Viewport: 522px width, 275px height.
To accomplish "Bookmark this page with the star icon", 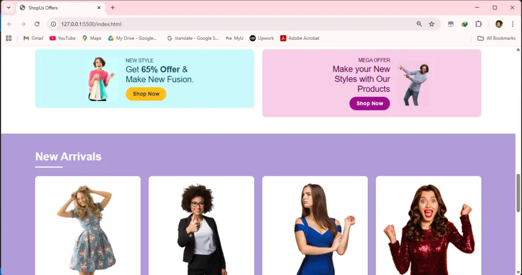I will 432,24.
